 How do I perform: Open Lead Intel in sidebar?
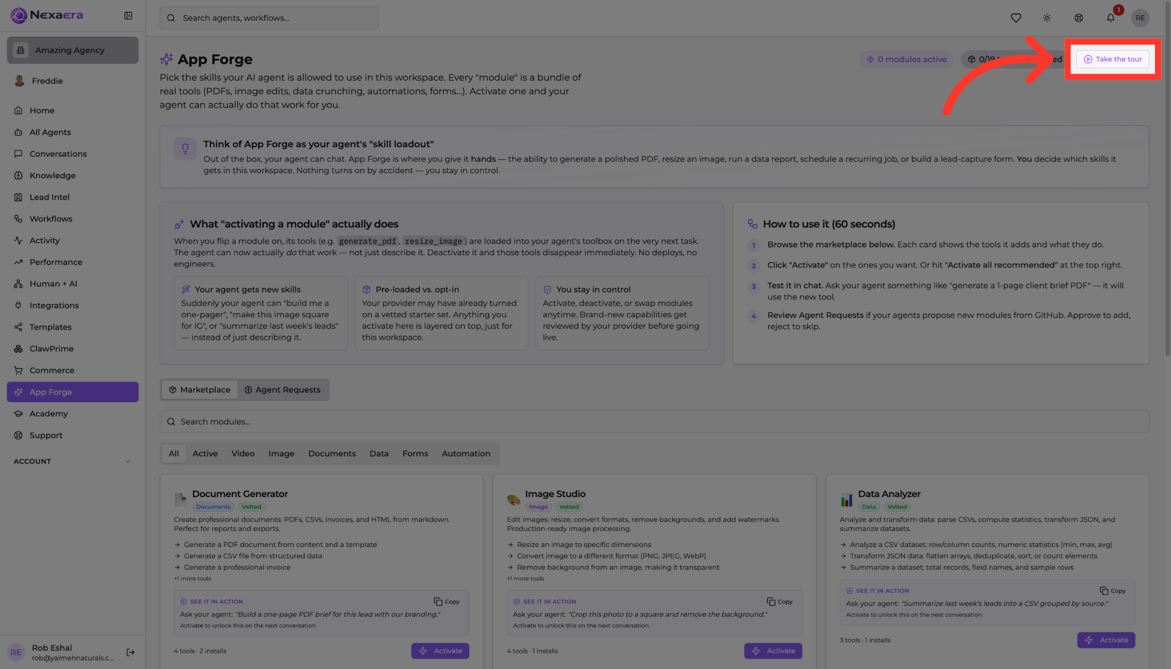[x=73, y=197]
